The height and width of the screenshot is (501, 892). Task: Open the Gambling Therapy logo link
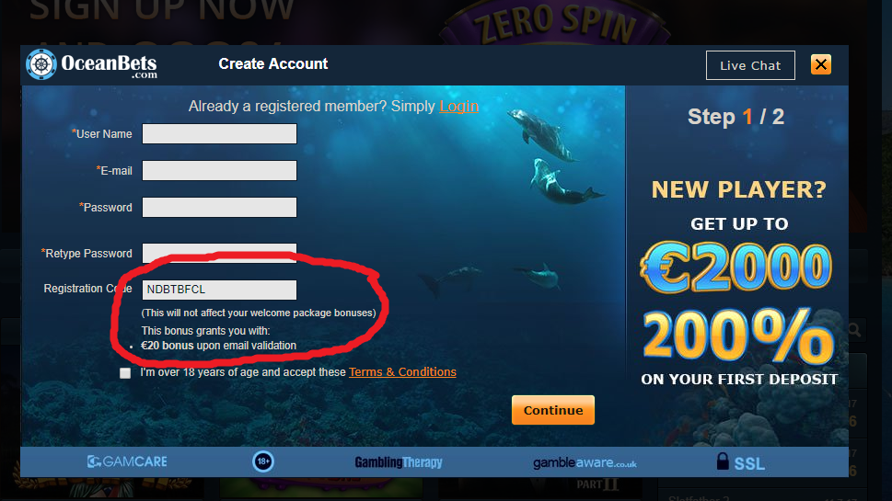[x=399, y=462]
